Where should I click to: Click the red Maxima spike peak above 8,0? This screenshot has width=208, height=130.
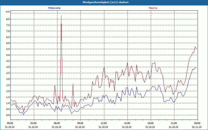[x=61, y=16]
